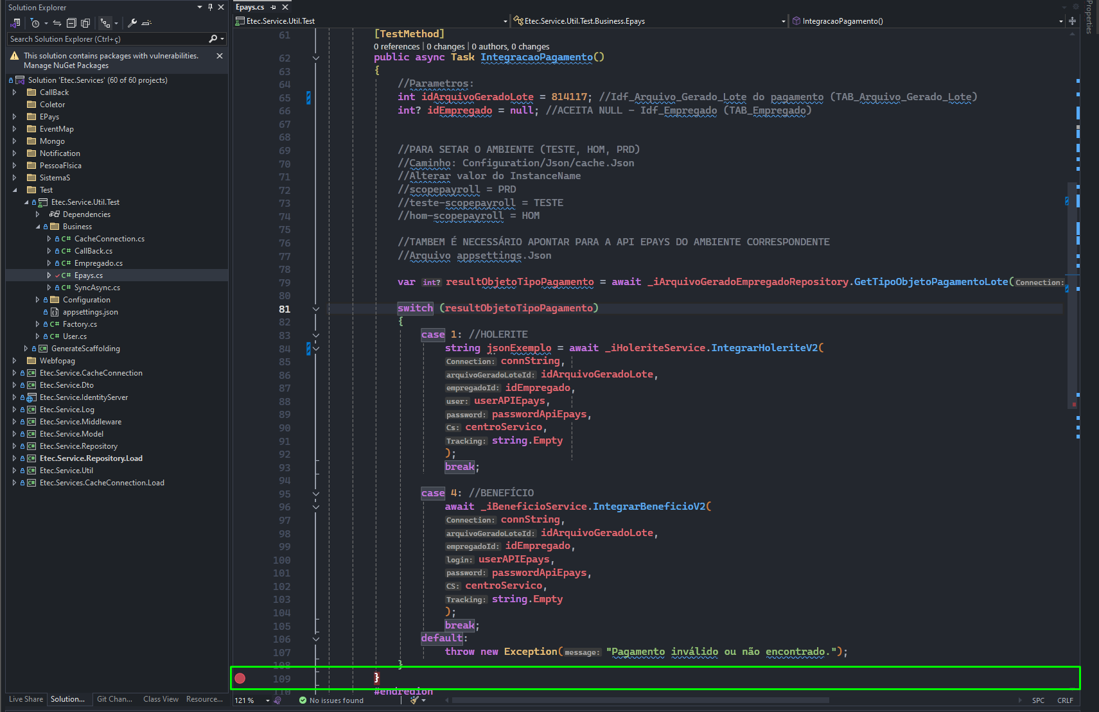Expand the CallBack solution folder
This screenshot has width=1099, height=712.
point(14,92)
